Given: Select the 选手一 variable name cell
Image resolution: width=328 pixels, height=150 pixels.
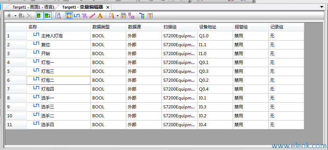Looking at the screenshot, I should point(59,98).
